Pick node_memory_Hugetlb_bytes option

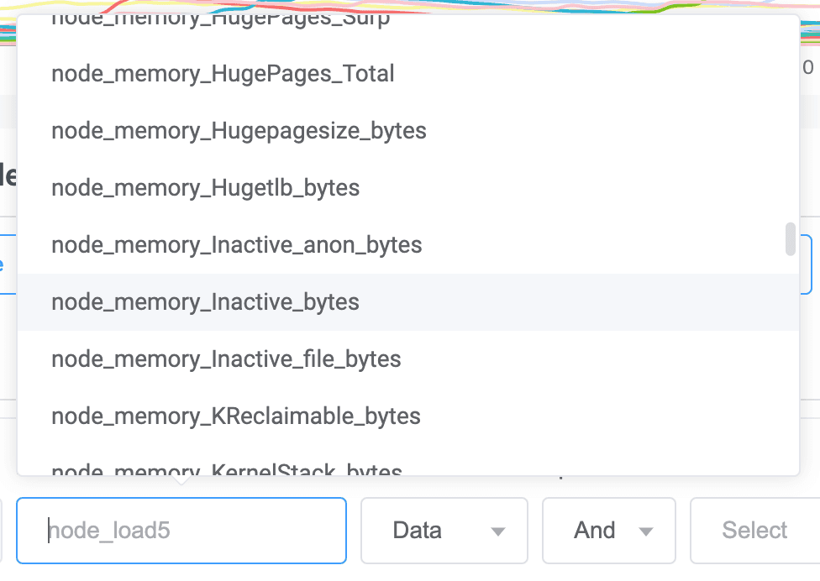pyautogui.click(x=408, y=187)
